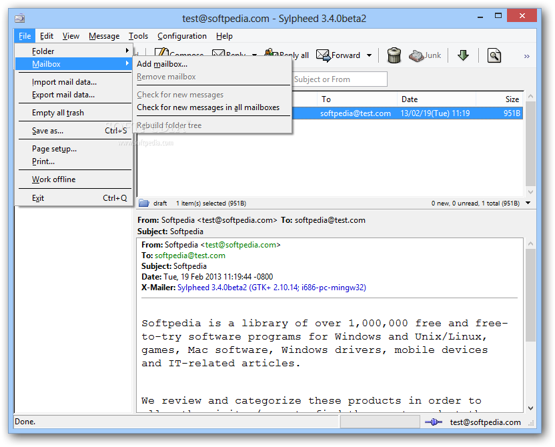Click the green down-arrow Next icon
Viewport: 555px width, 447px height.
[x=463, y=55]
